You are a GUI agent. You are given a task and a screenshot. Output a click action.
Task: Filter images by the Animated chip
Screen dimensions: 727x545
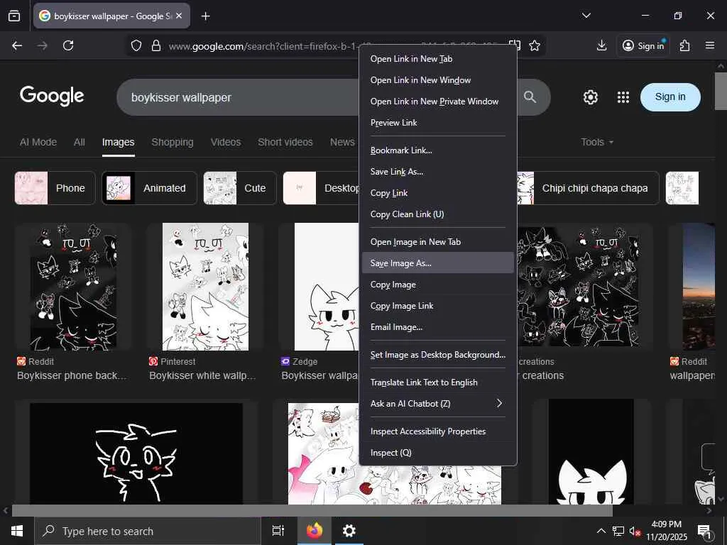tap(149, 187)
